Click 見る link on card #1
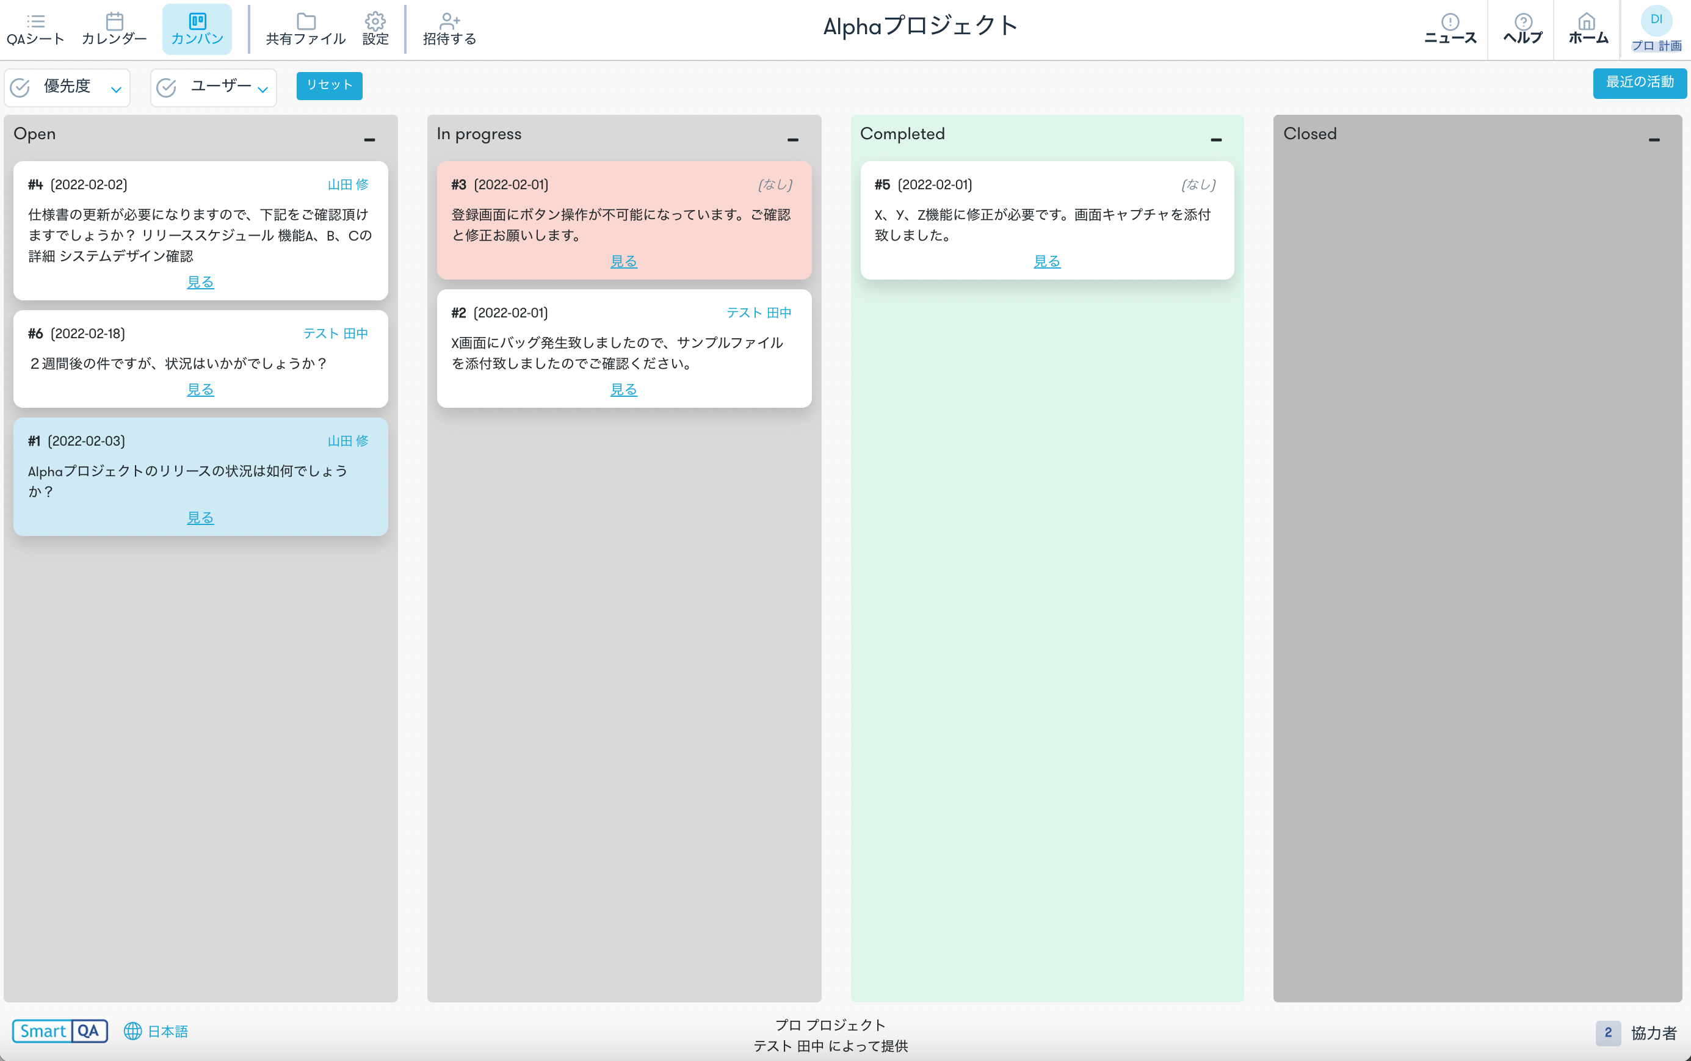Viewport: 1691px width, 1061px height. click(x=201, y=518)
